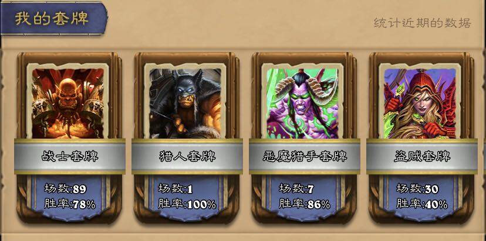
Task: View warrior deck 胜率:78% stat
Action: pyautogui.click(x=70, y=204)
